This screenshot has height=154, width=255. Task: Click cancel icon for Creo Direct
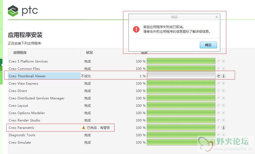click(224, 91)
